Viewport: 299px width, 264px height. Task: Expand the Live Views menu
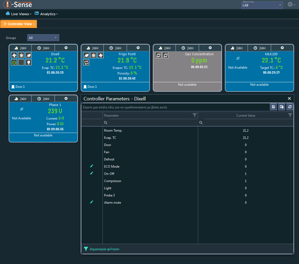coord(19,14)
